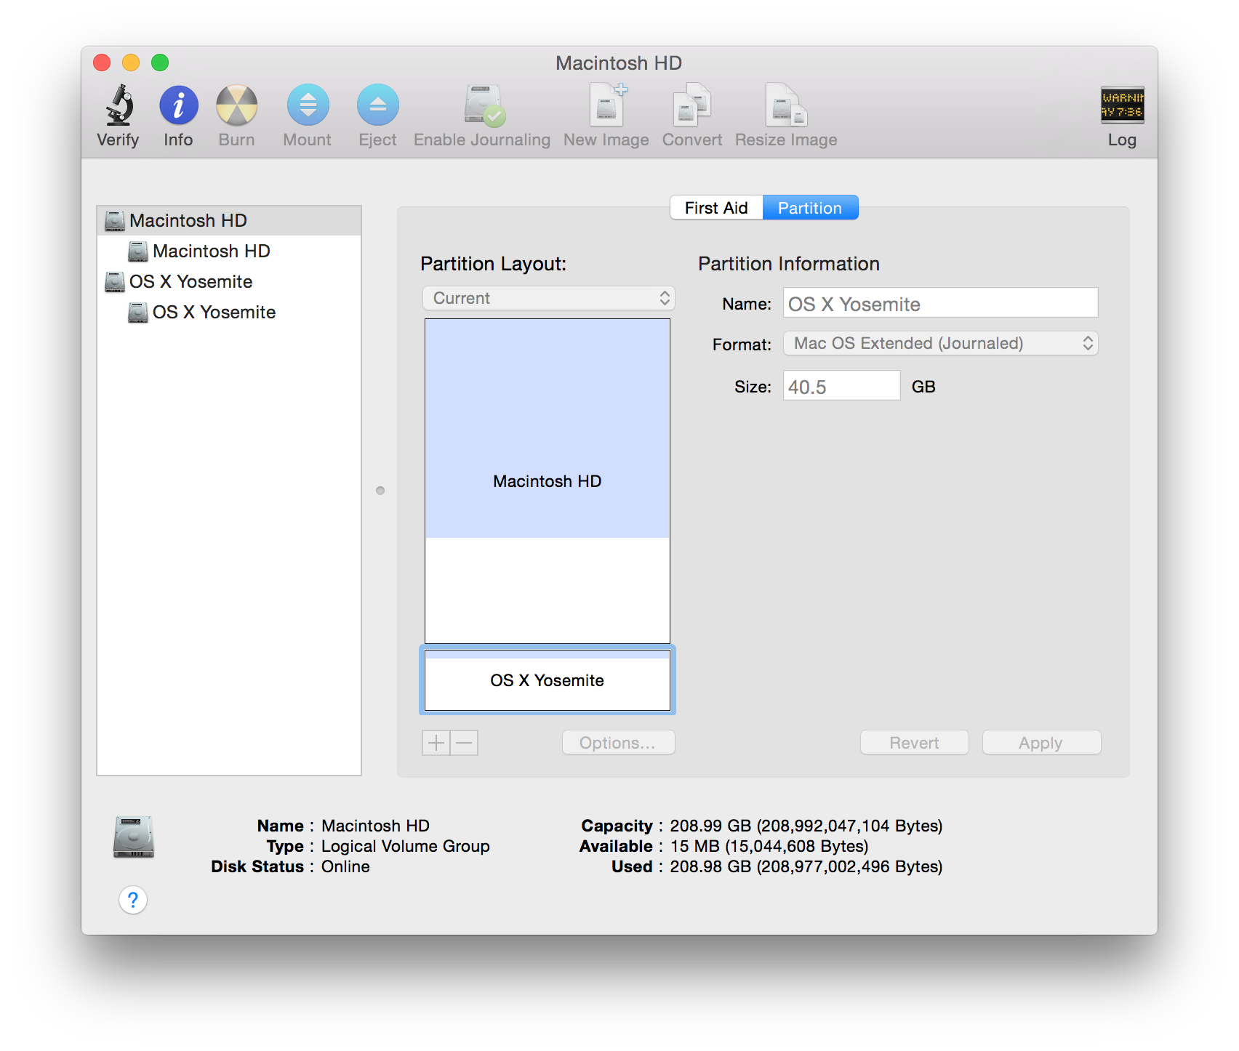Click Enable Journaling toolbar icon
The image size is (1239, 1051).
tap(484, 105)
